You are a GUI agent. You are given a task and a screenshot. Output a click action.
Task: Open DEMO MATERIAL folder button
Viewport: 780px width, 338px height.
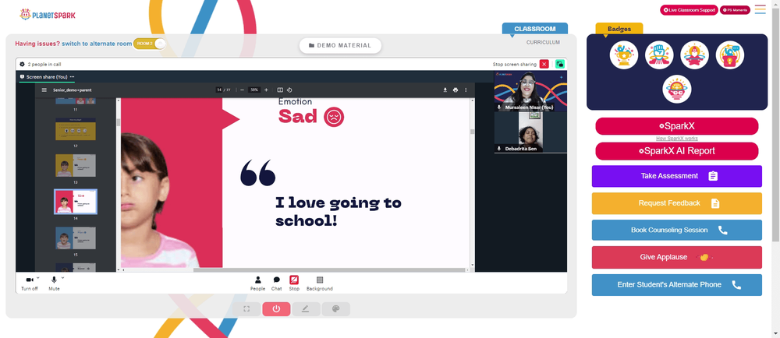pyautogui.click(x=340, y=45)
